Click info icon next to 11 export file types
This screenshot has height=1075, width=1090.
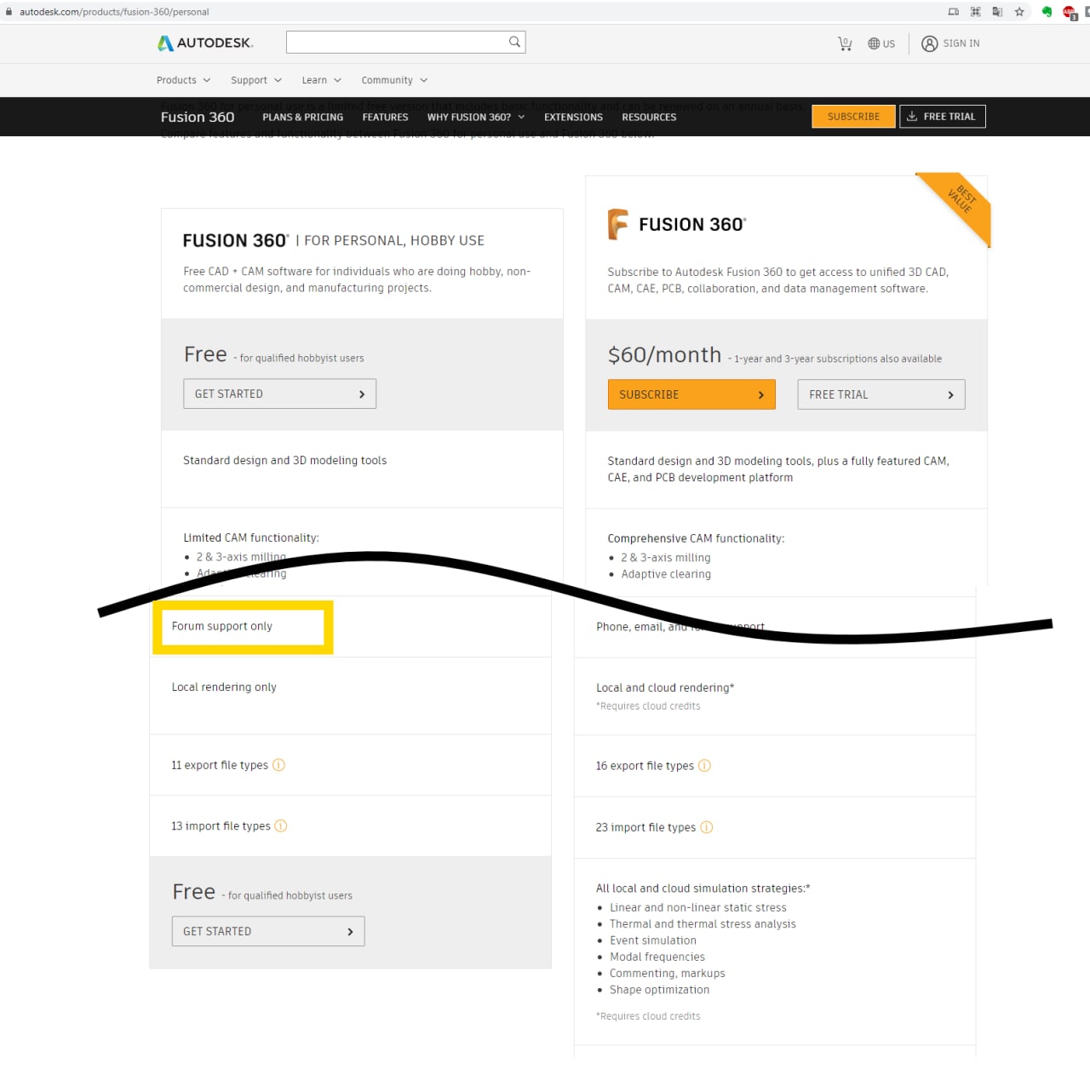pyautogui.click(x=278, y=765)
